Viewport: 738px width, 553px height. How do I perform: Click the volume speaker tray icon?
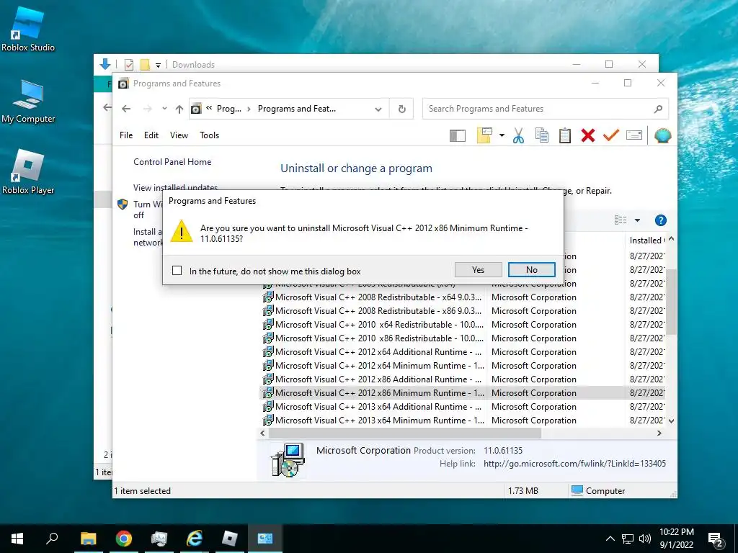pos(645,539)
